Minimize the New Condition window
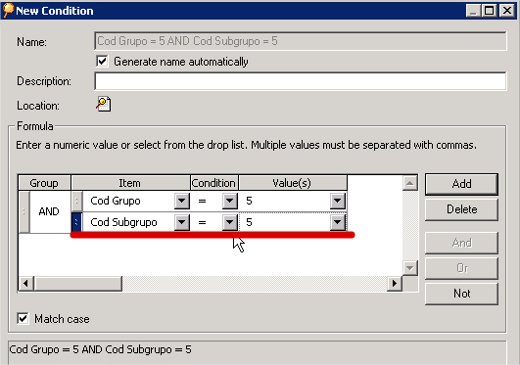 (474, 11)
